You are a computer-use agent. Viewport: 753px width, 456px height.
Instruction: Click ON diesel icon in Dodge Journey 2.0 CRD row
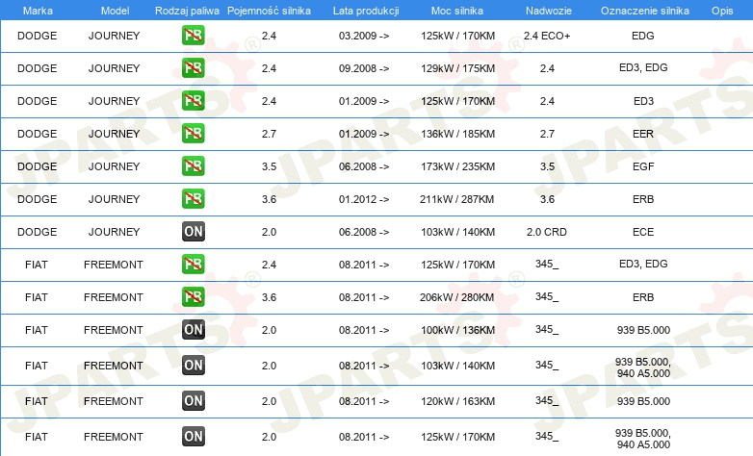[193, 231]
